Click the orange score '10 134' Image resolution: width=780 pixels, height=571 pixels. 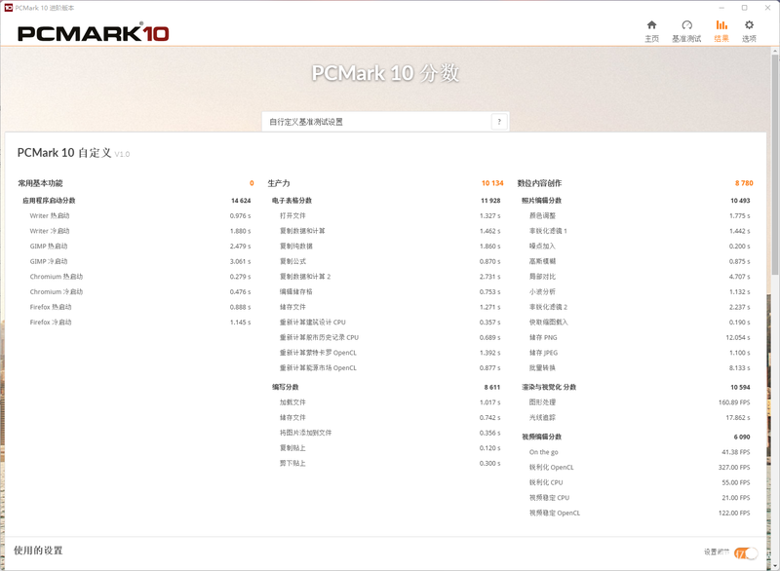point(492,183)
